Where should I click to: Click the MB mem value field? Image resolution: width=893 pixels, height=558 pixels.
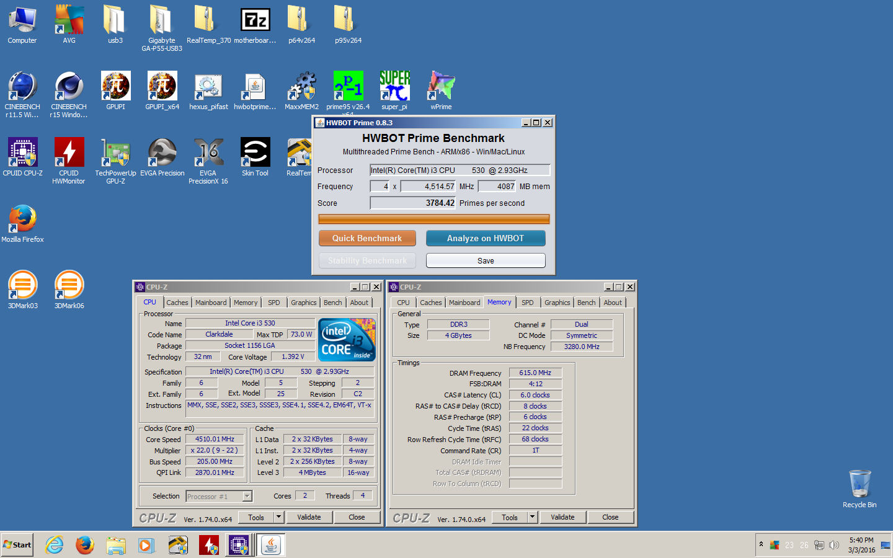point(497,186)
